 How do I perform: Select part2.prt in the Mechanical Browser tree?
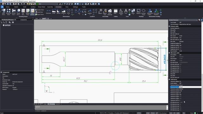tap(8, 25)
